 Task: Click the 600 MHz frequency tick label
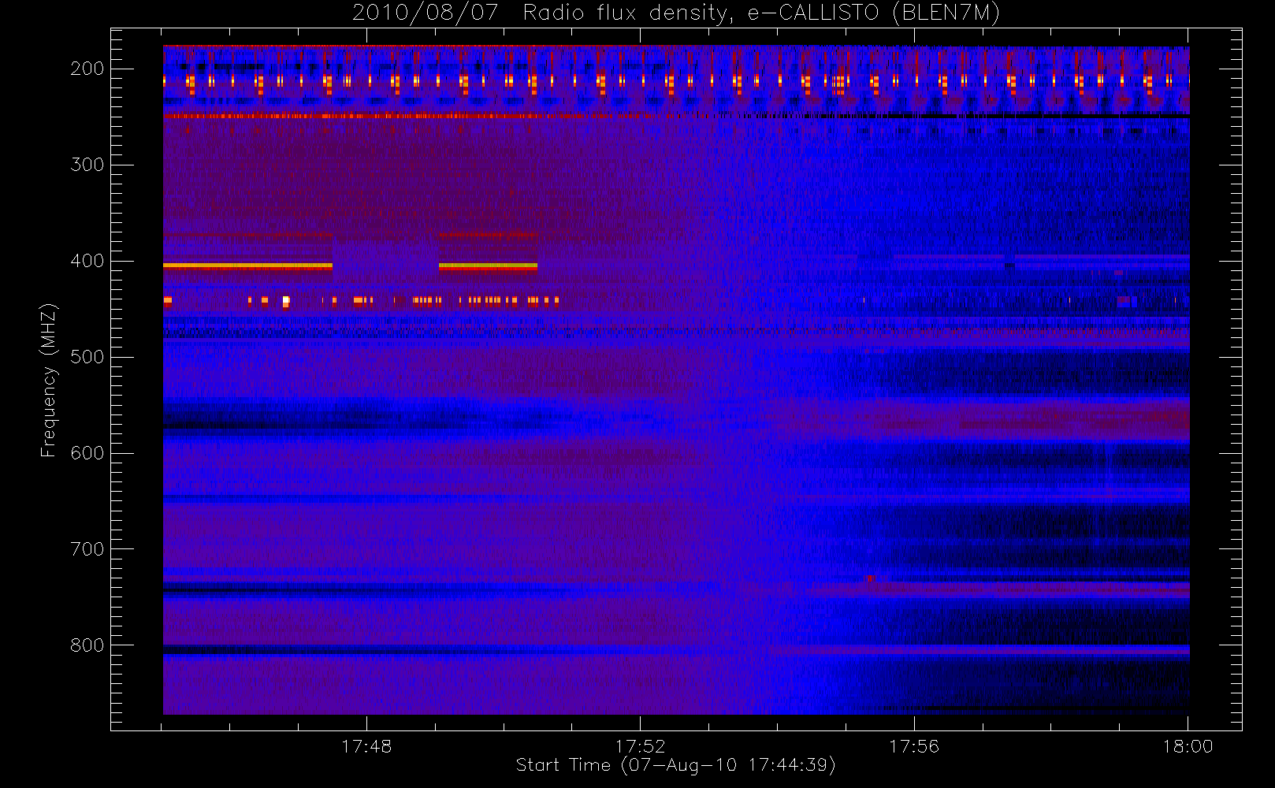coord(87,453)
